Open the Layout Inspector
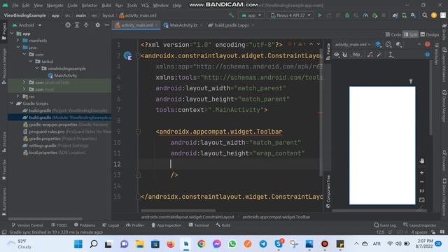Viewport: 448px width, 252px height. tap(420, 225)
